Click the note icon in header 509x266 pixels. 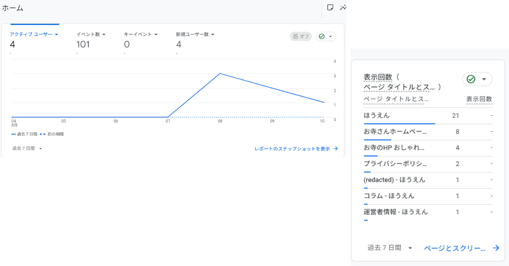tap(330, 8)
